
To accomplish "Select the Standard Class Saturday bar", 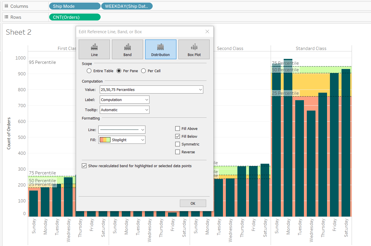I will pyautogui.click(x=346, y=143).
